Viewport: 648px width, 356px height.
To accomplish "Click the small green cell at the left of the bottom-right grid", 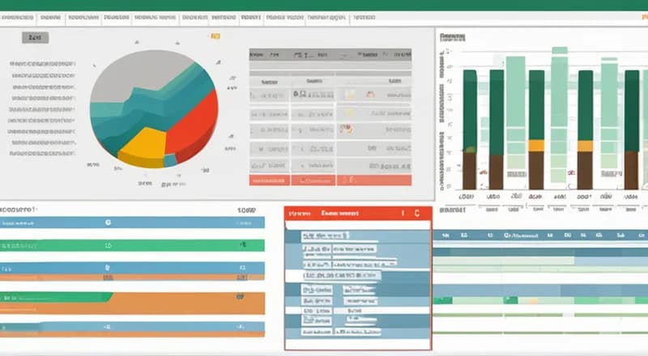I will pyautogui.click(x=442, y=300).
